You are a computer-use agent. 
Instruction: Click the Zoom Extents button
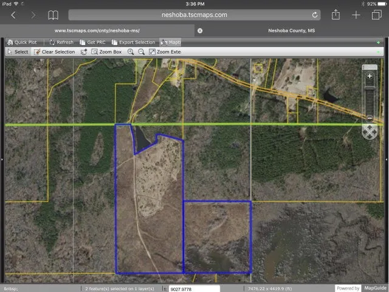(x=165, y=52)
